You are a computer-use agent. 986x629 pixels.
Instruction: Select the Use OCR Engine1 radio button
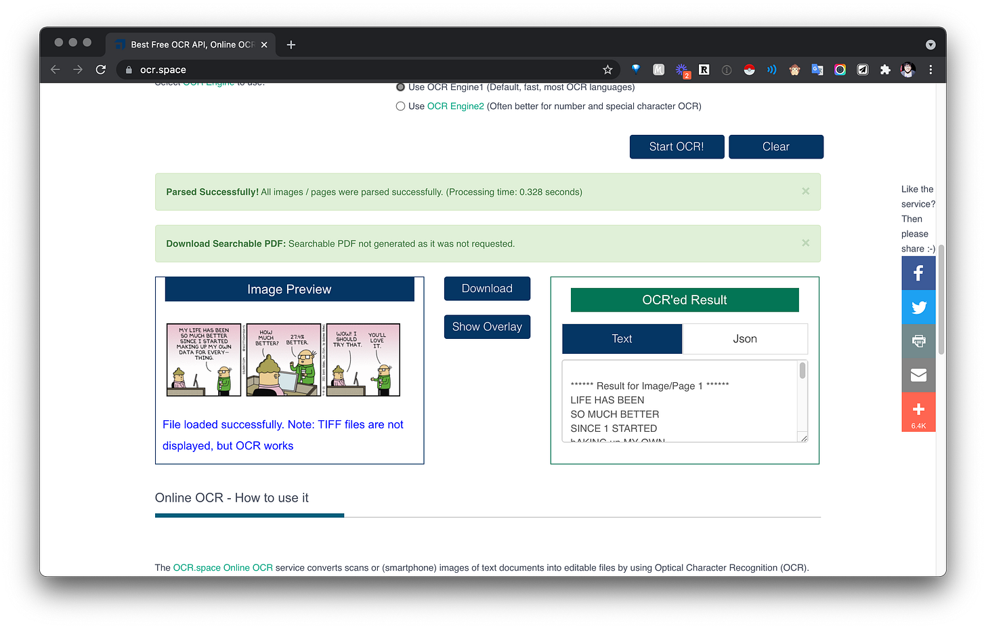coord(400,87)
